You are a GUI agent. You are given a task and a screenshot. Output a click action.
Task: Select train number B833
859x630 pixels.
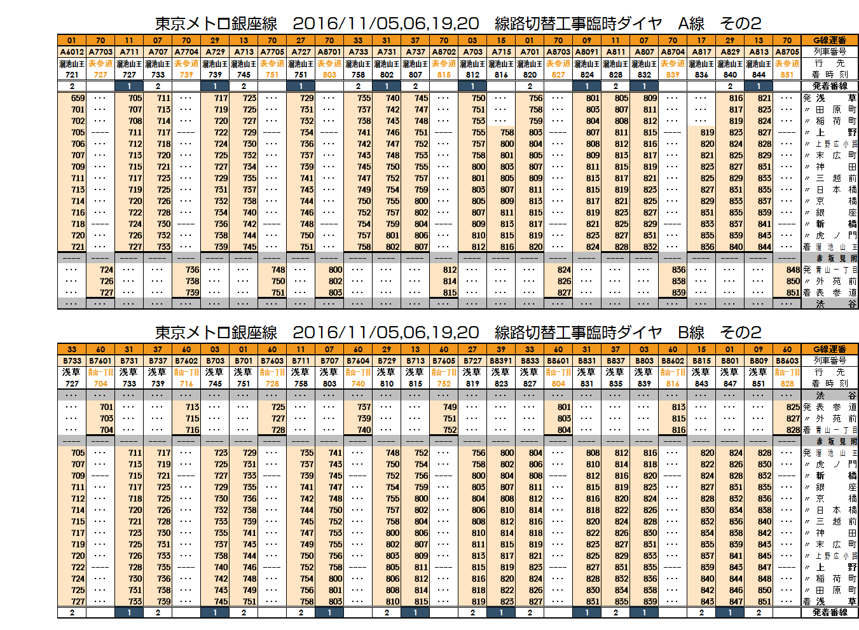(530, 361)
